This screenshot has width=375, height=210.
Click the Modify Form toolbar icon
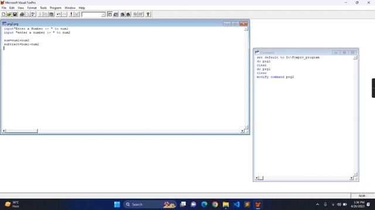click(77, 14)
